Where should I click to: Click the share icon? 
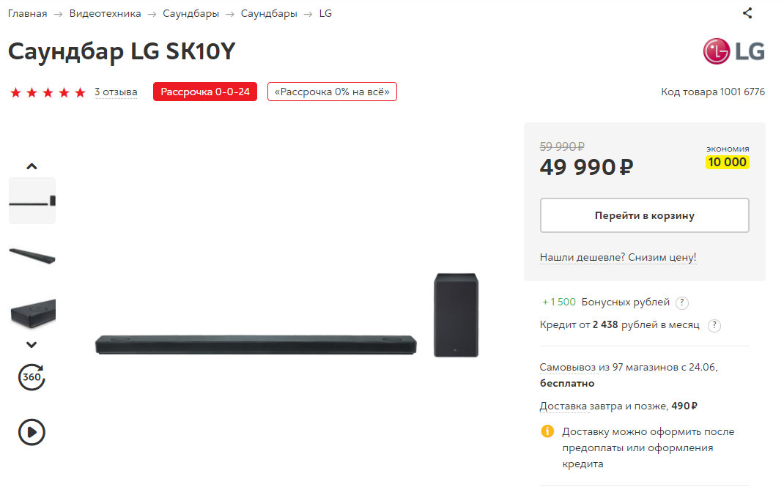click(x=747, y=12)
